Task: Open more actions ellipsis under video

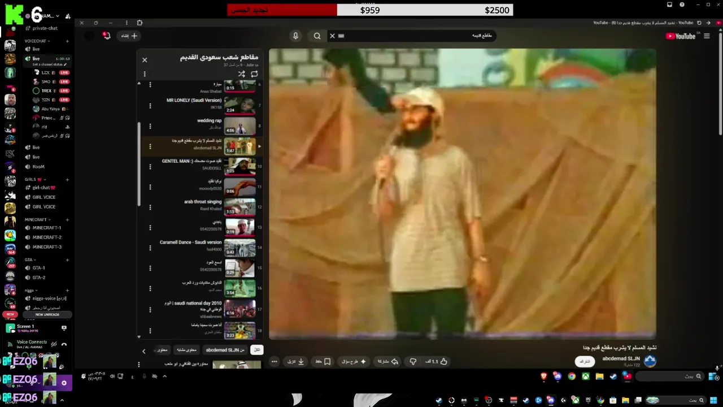Action: (275, 361)
